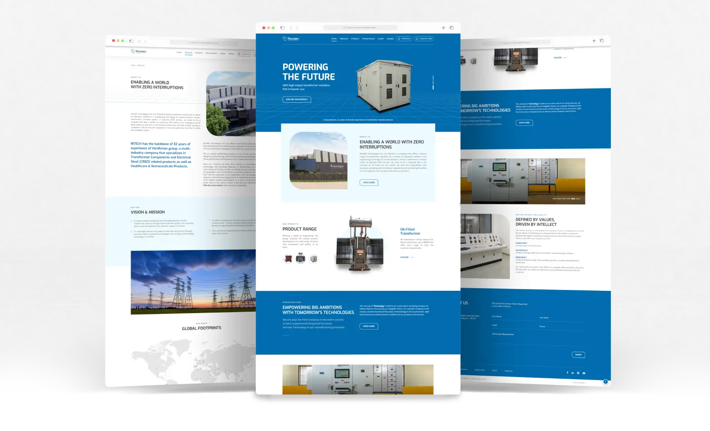Click Know More in About Us card
Image resolution: width=710 pixels, height=431 pixels.
pos(369,183)
